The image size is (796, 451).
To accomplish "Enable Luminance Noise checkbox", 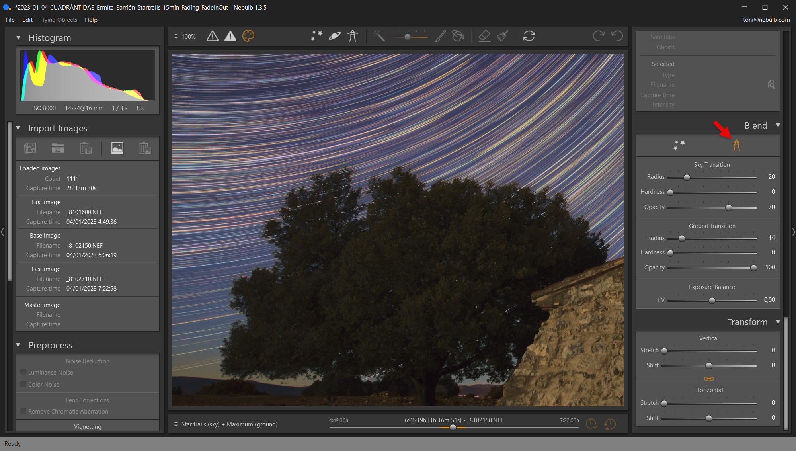I will pos(23,373).
